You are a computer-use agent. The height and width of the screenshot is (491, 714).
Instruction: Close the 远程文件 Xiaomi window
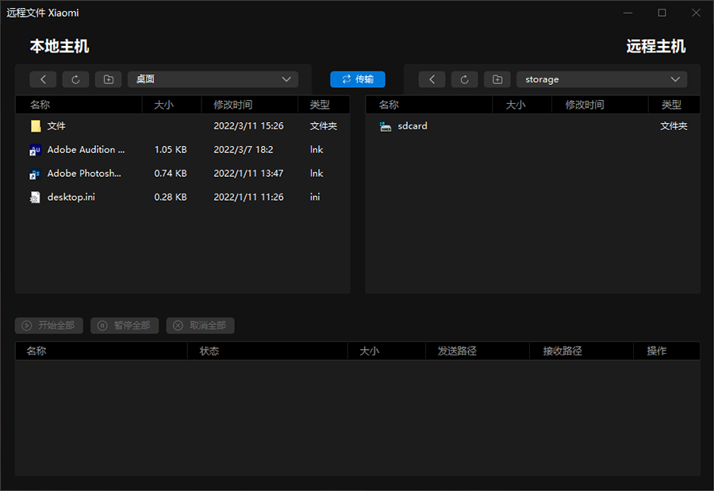coord(696,13)
